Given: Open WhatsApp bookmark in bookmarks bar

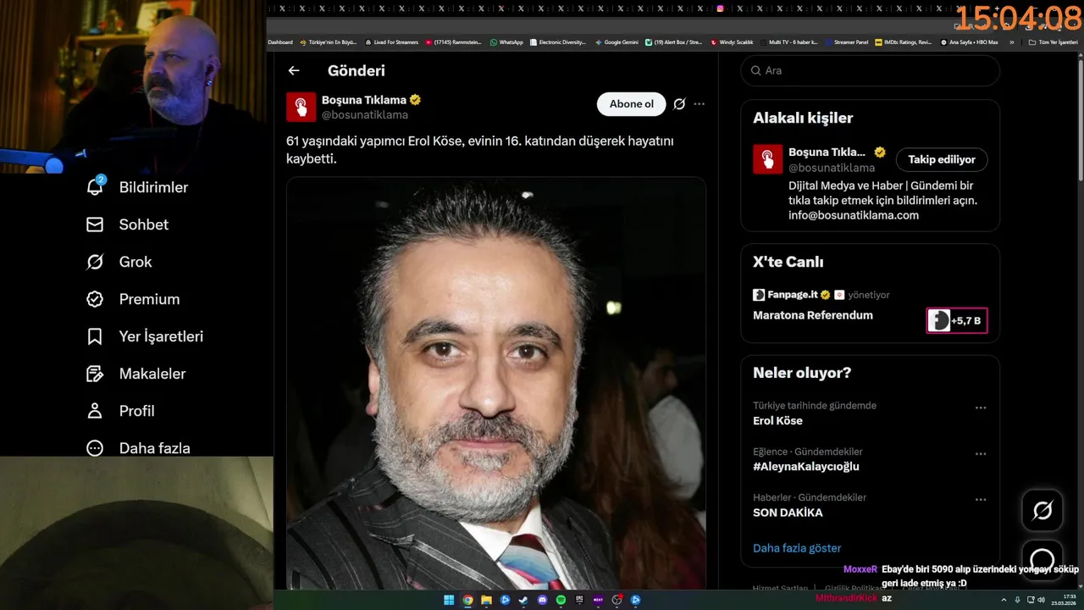Looking at the screenshot, I should pyautogui.click(x=506, y=42).
